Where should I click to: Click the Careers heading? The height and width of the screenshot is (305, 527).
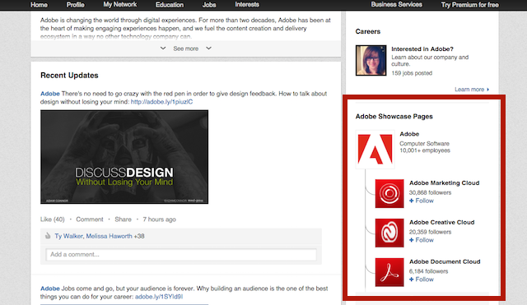point(368,31)
